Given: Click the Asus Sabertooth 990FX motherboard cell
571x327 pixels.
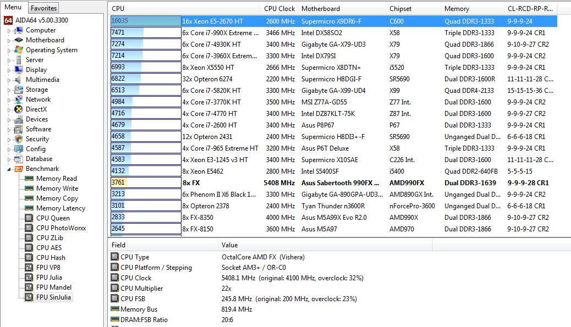Looking at the screenshot, I should pos(340,183).
